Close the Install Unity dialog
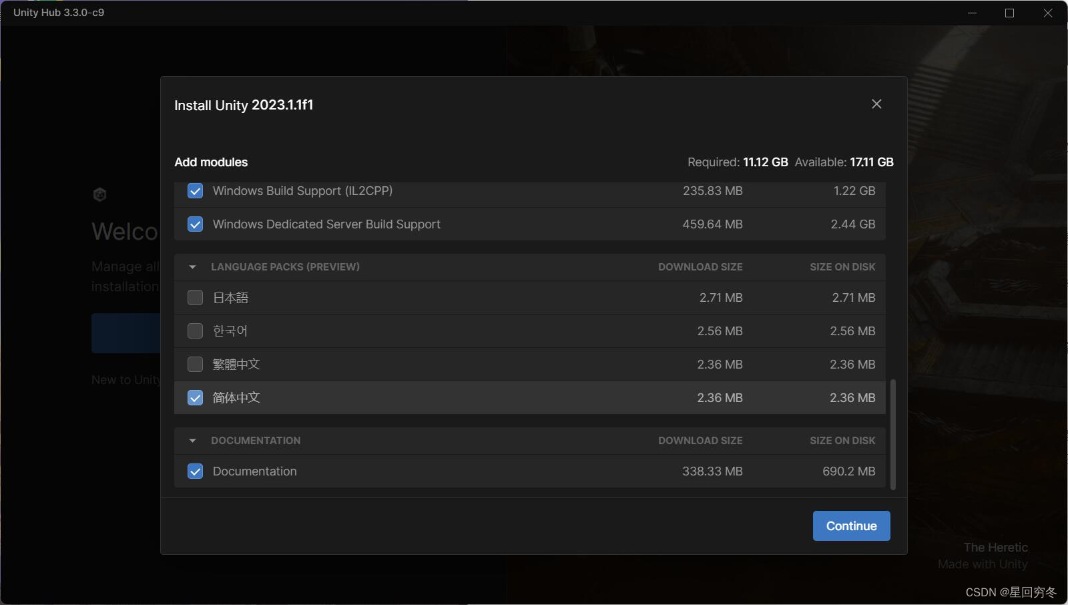 click(x=876, y=104)
